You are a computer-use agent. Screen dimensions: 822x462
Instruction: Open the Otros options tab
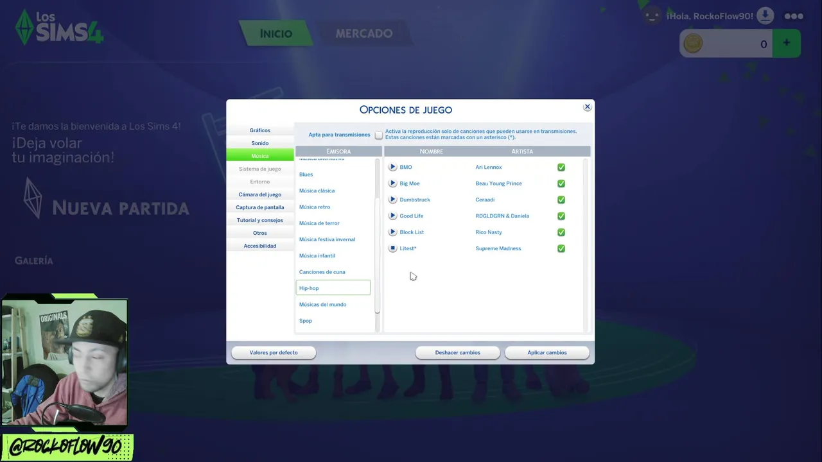click(x=260, y=233)
